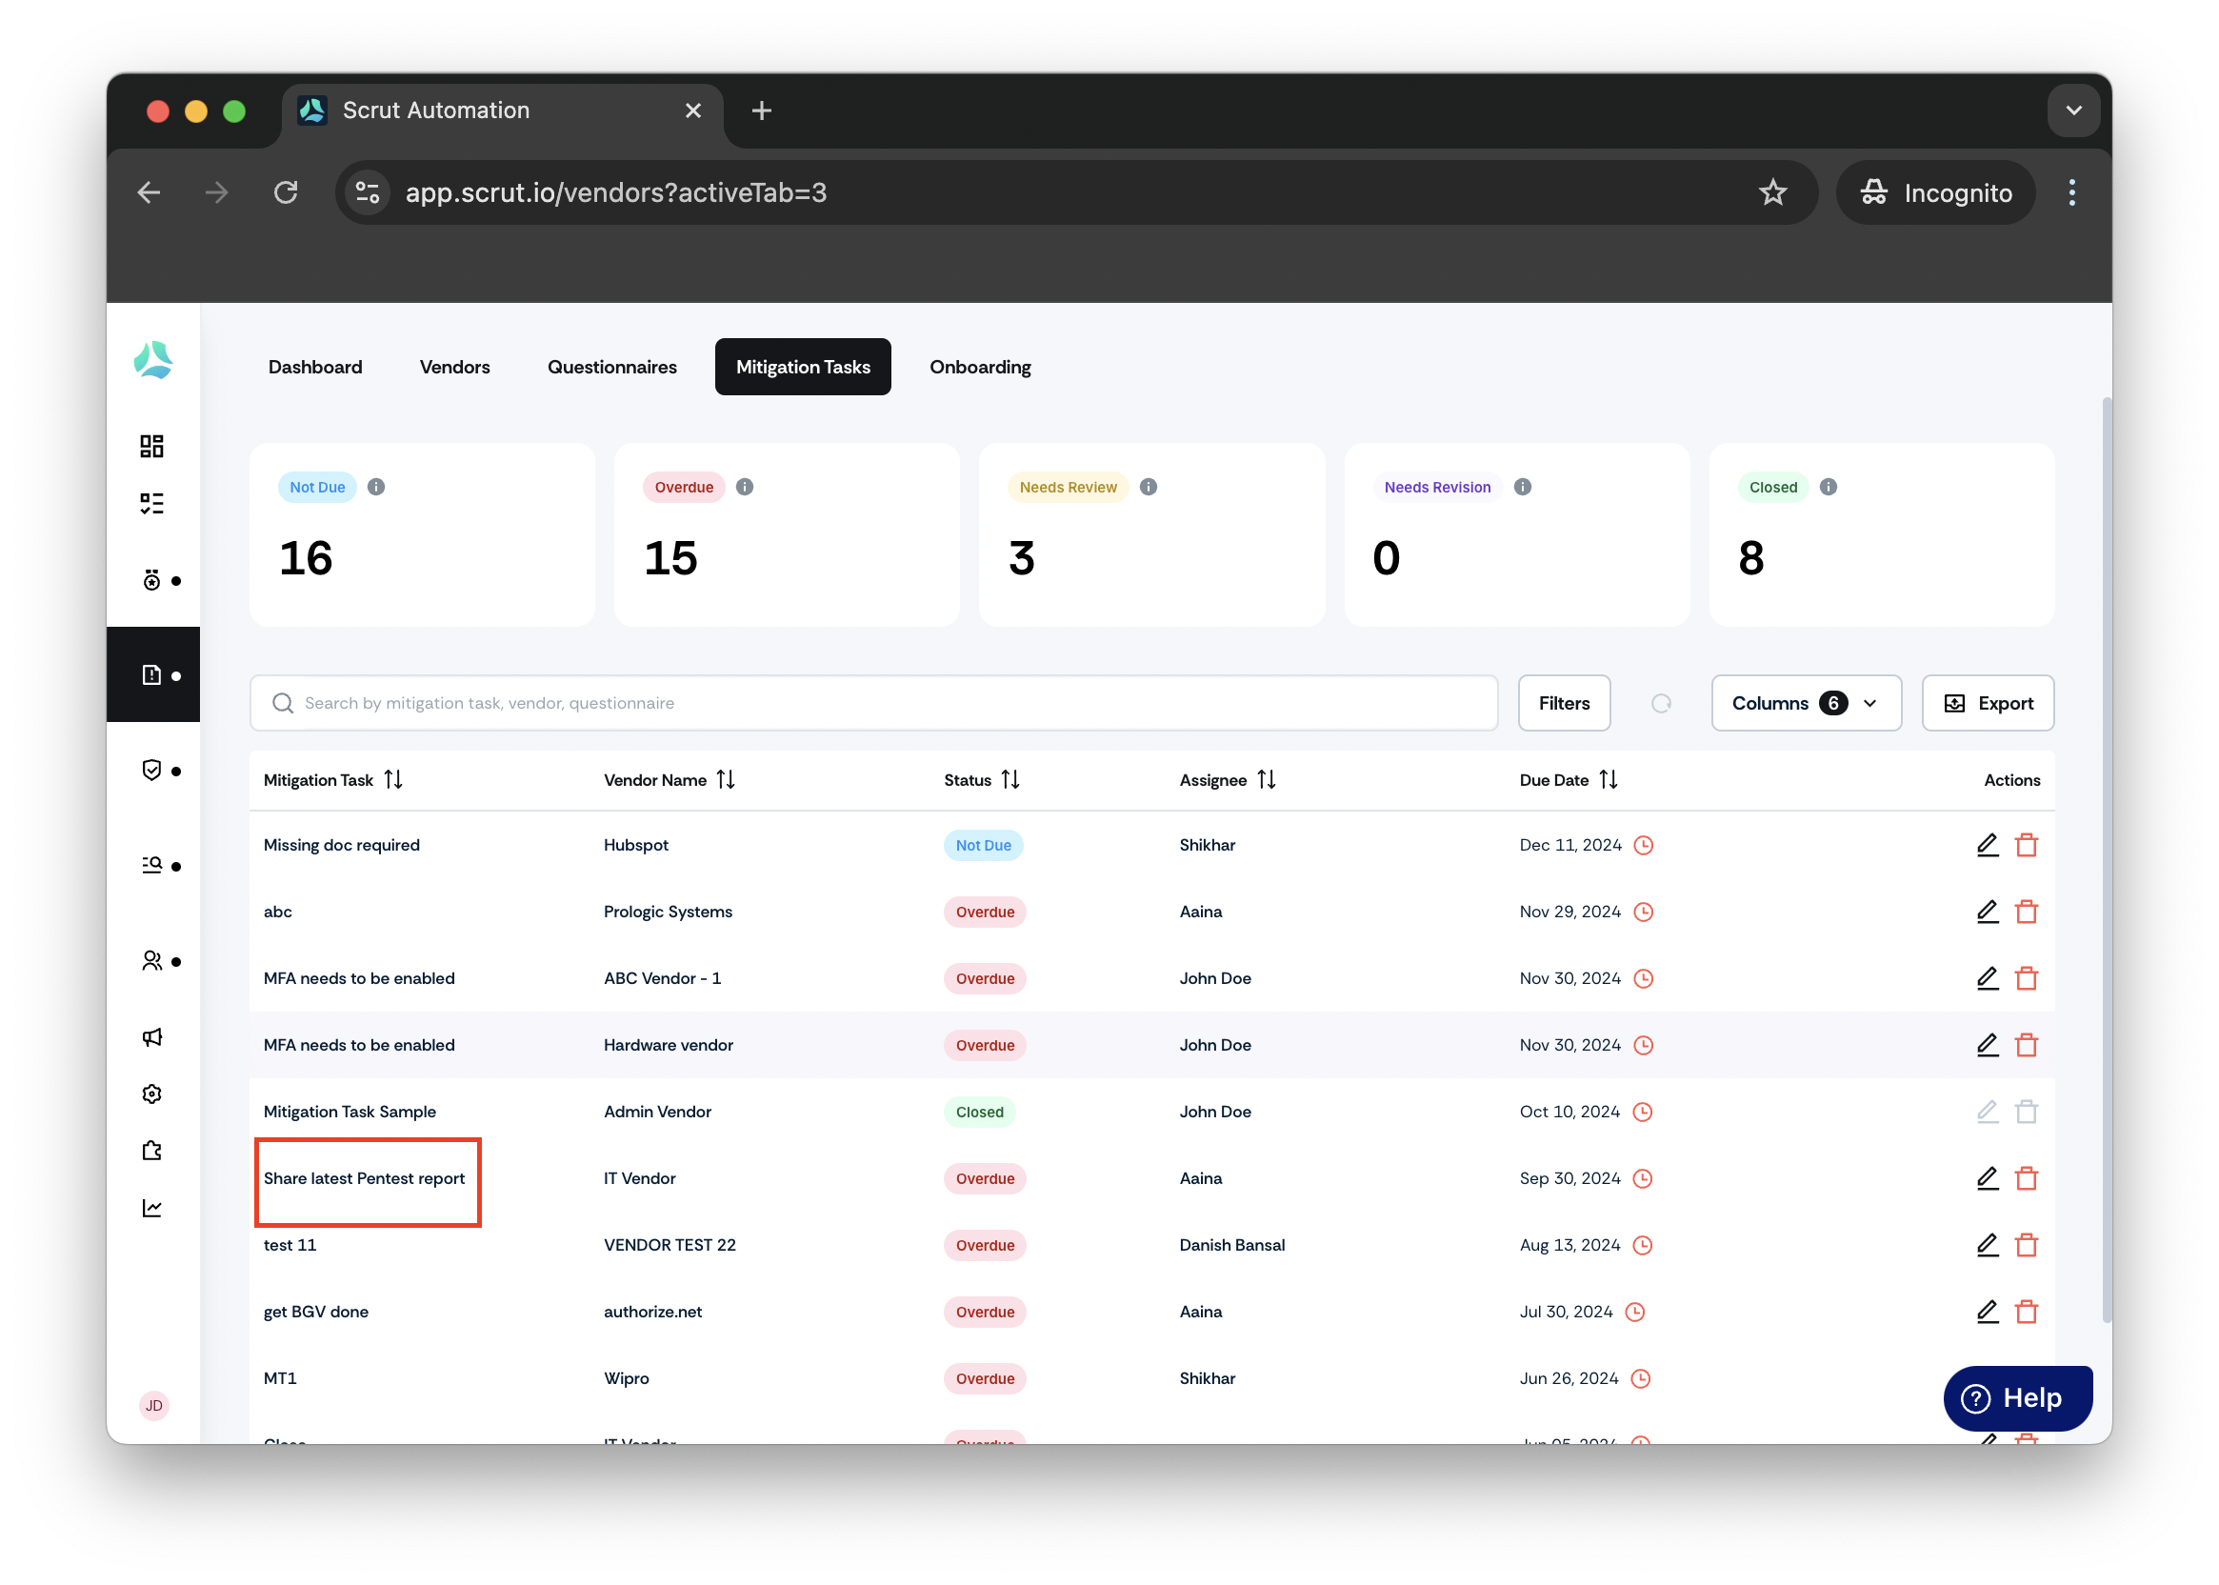Click the checklist icon in the sidebar
The image size is (2219, 1585).
click(x=151, y=504)
